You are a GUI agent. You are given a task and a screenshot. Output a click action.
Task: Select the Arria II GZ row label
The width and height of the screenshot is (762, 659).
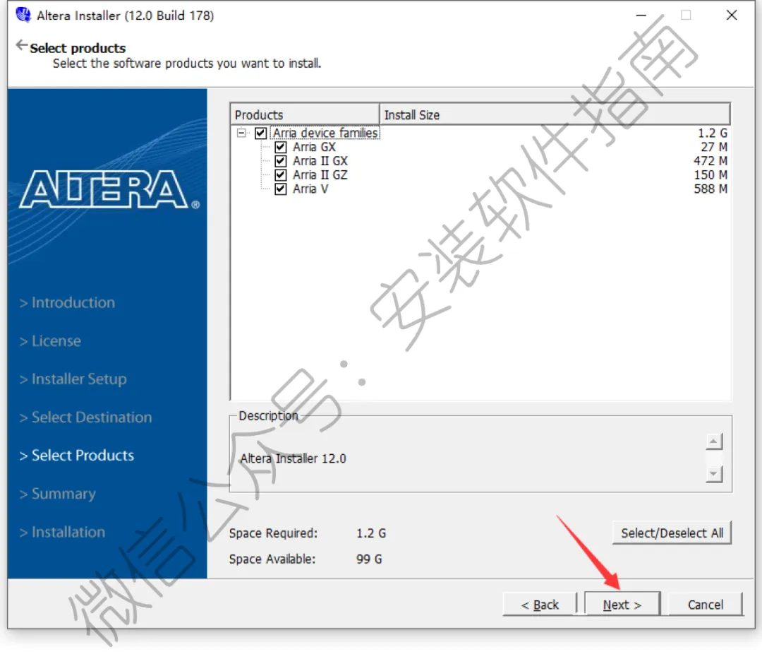320,175
